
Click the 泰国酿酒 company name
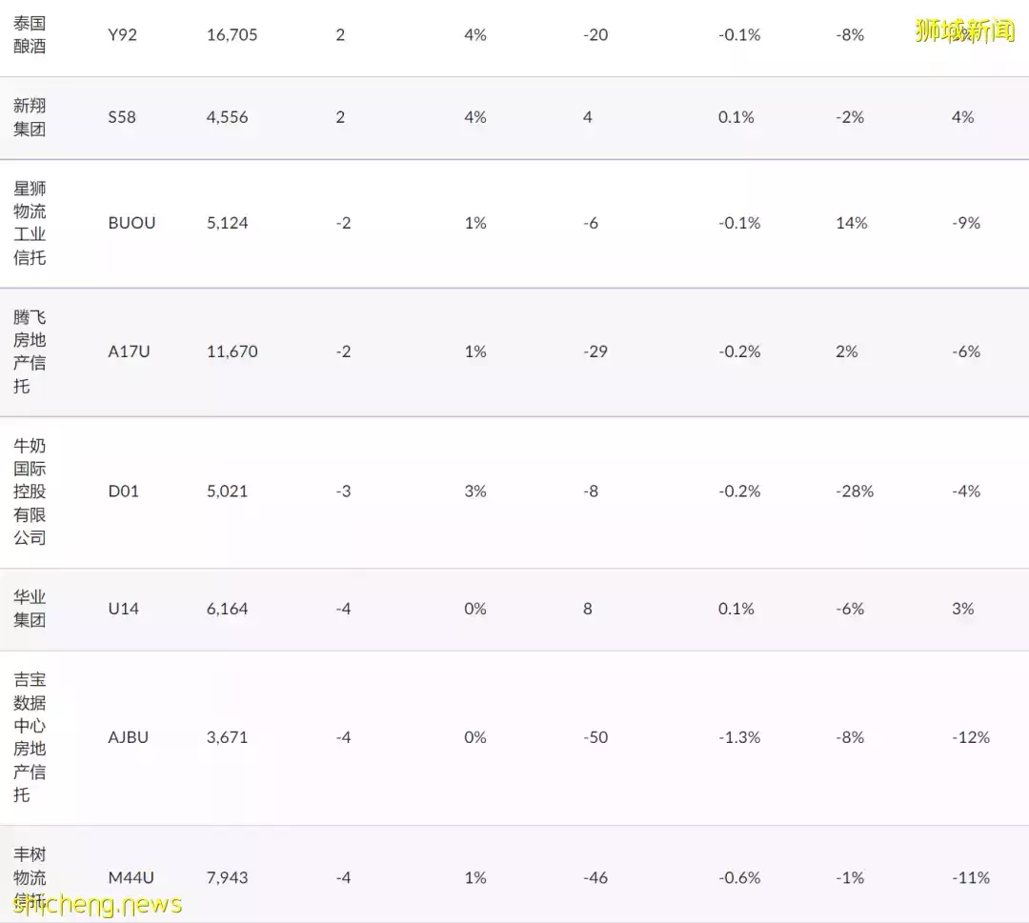click(30, 35)
